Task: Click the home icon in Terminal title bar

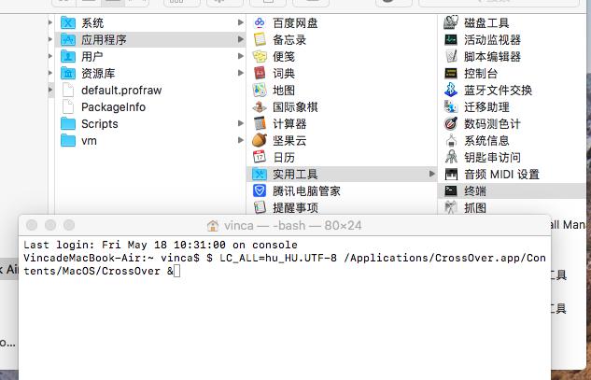Action: (x=213, y=225)
